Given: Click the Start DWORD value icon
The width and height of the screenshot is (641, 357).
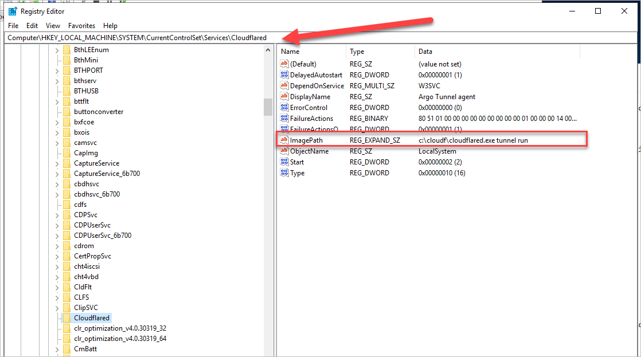Looking at the screenshot, I should [284, 162].
